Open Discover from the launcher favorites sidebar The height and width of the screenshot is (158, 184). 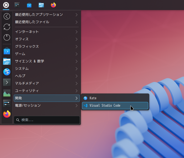click(x=7, y=51)
